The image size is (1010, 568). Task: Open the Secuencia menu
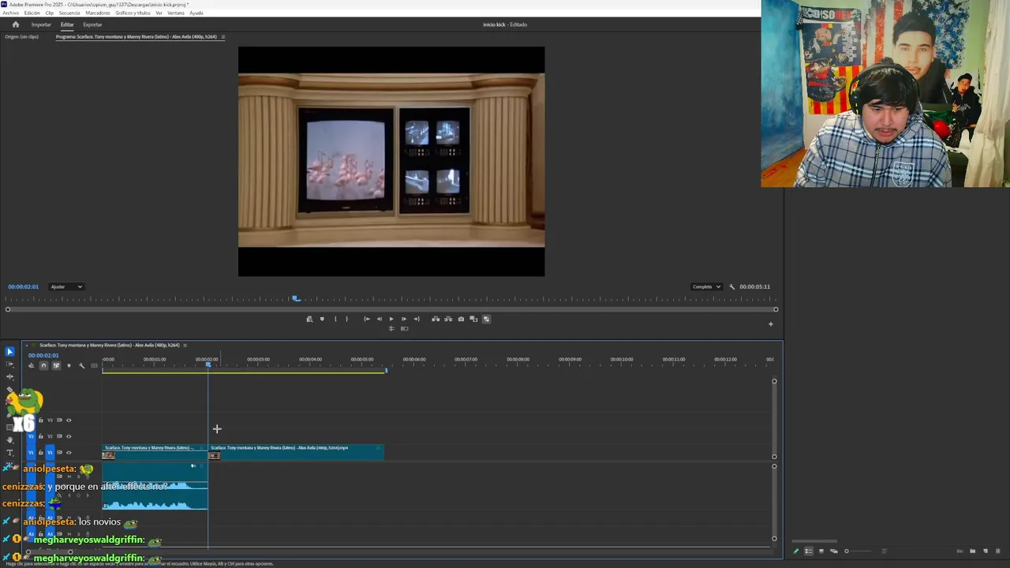point(69,13)
